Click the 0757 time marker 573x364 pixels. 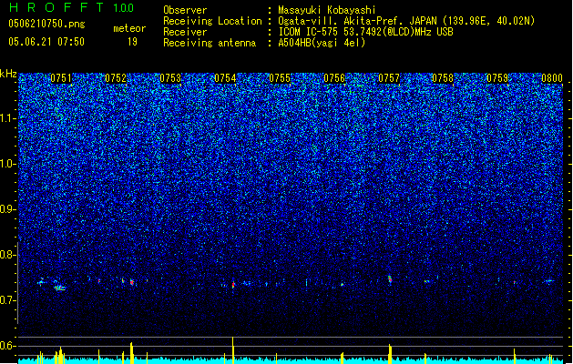[x=389, y=78]
